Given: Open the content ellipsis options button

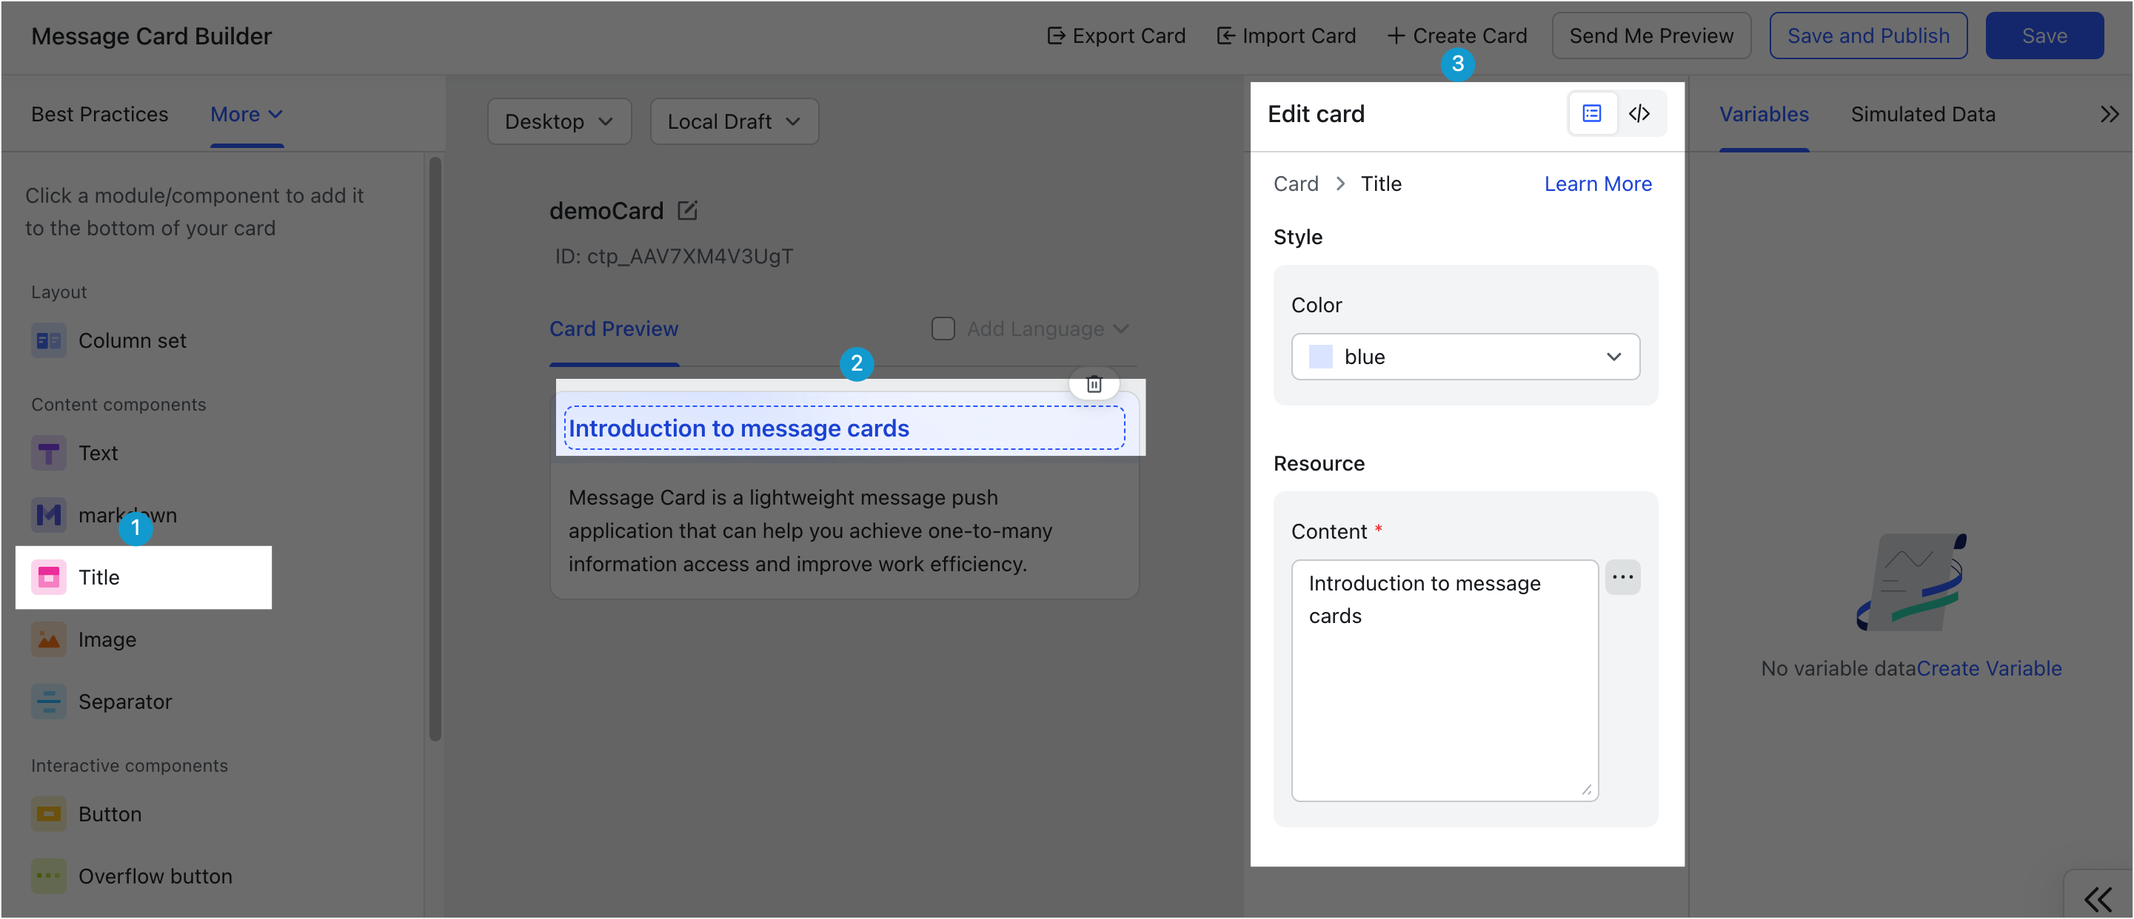Looking at the screenshot, I should click(x=1622, y=577).
